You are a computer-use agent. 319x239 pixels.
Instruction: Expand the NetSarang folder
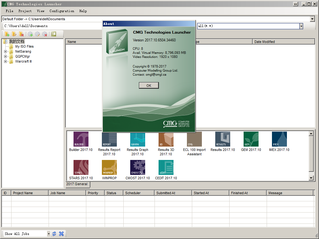(6, 51)
